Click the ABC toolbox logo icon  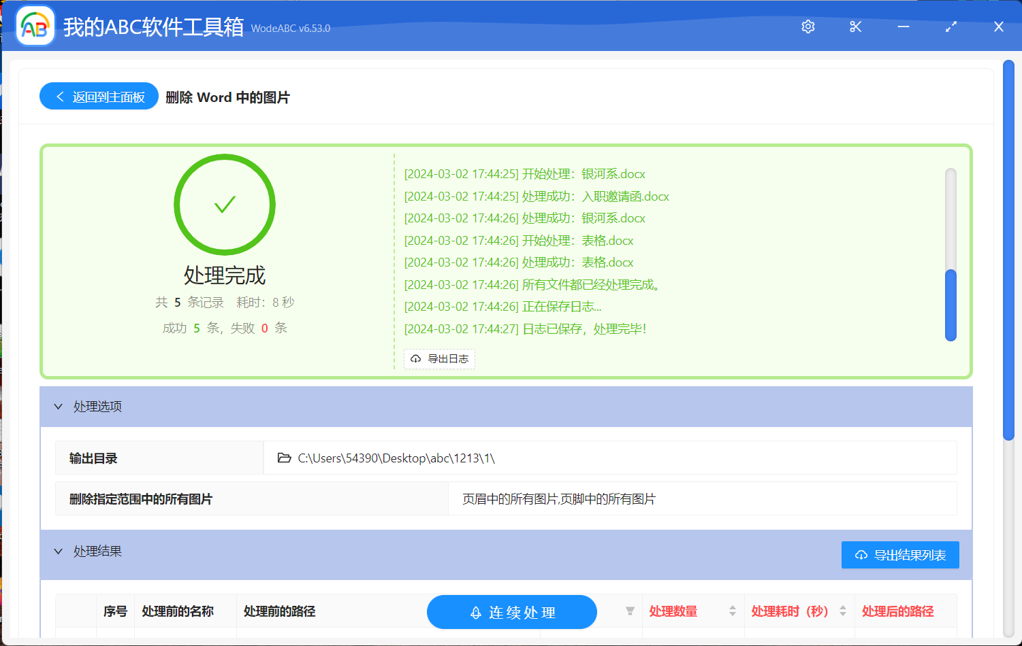(34, 27)
